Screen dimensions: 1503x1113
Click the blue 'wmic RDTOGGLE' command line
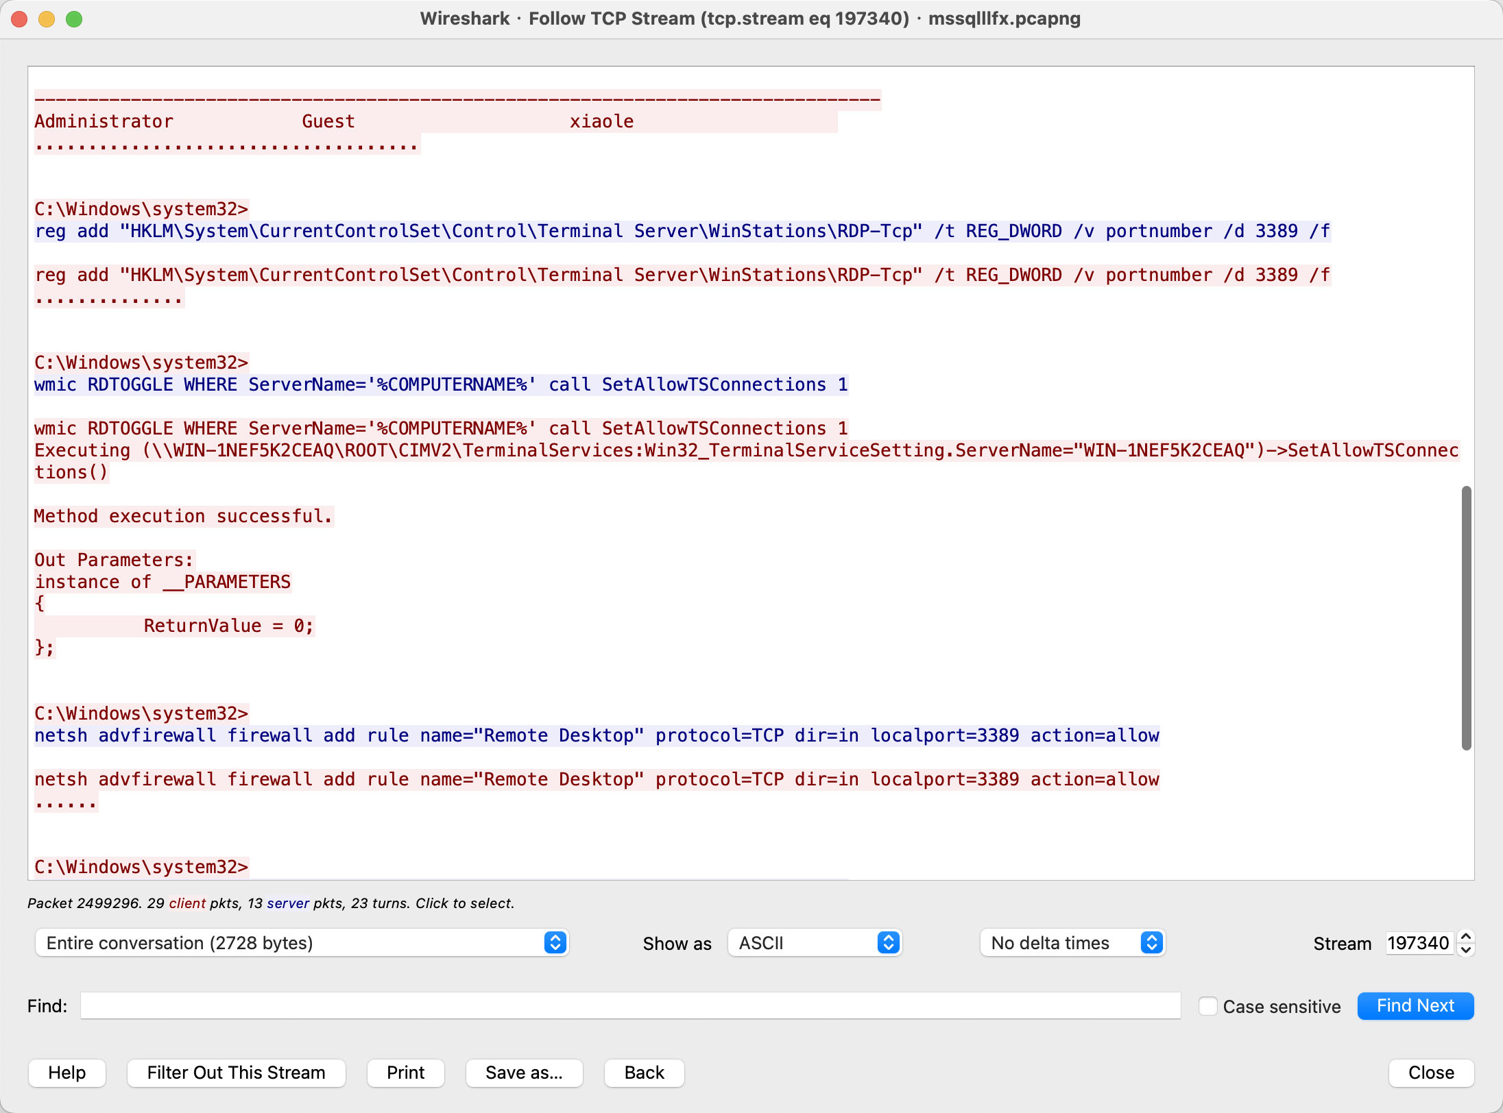442,384
